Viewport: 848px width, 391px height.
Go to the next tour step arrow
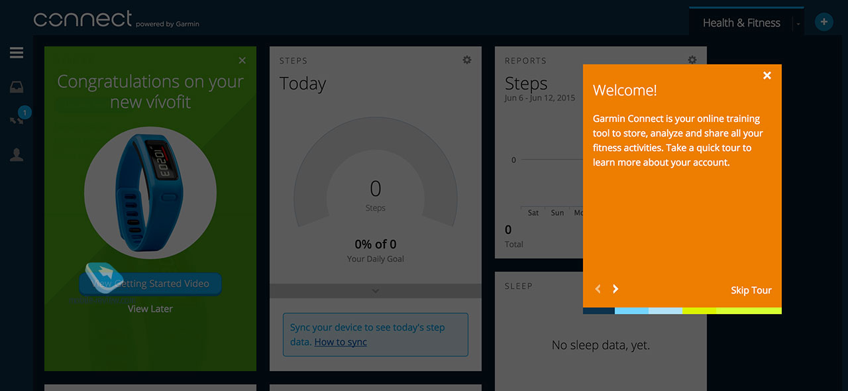pos(615,289)
